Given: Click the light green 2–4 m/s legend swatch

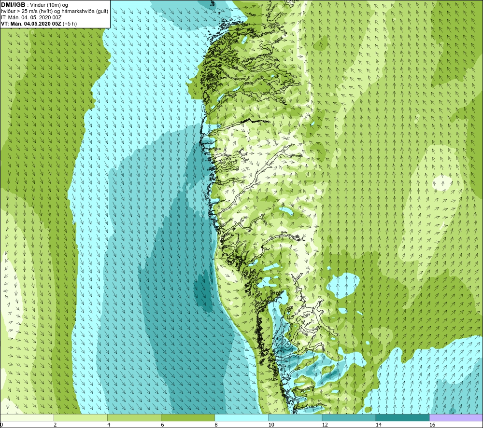Looking at the screenshot, I should (x=80, y=418).
